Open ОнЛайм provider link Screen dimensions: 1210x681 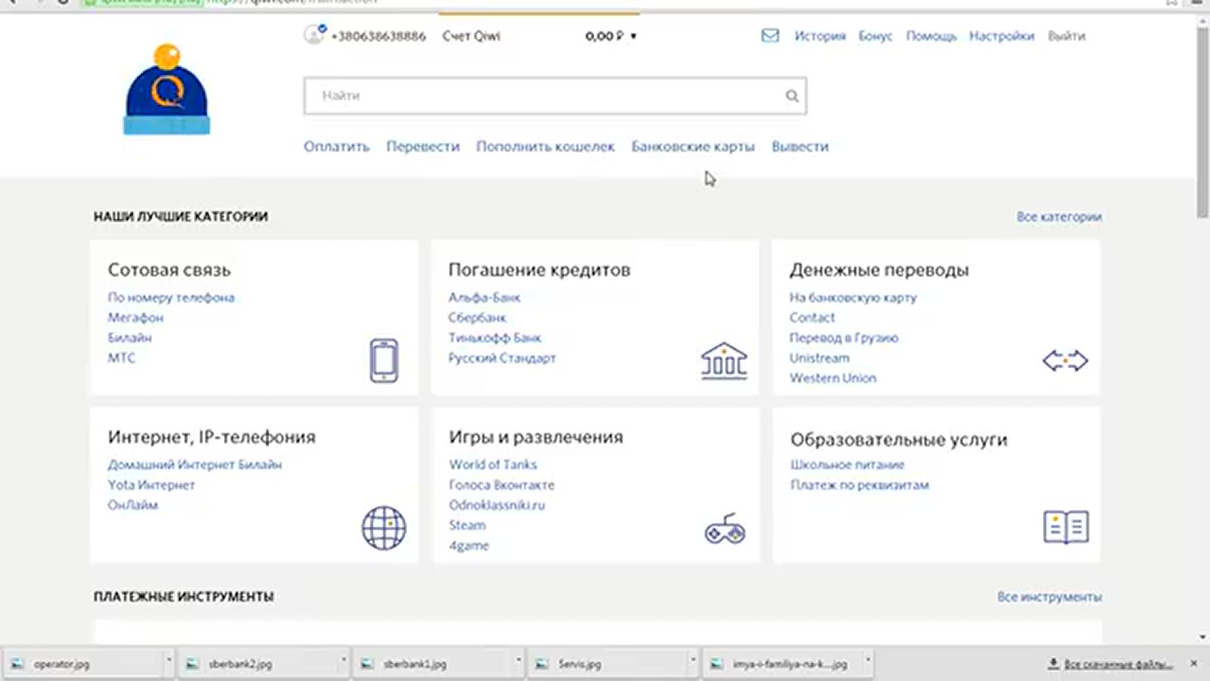click(x=132, y=505)
